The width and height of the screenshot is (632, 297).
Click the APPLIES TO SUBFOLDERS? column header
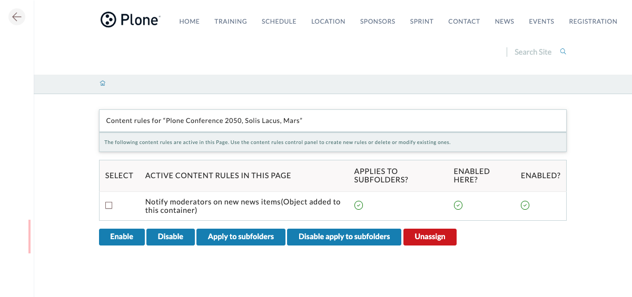(381, 176)
